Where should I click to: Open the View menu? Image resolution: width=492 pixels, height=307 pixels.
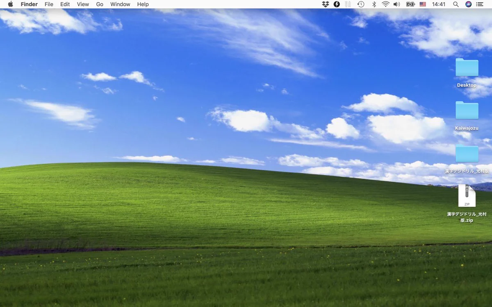83,4
